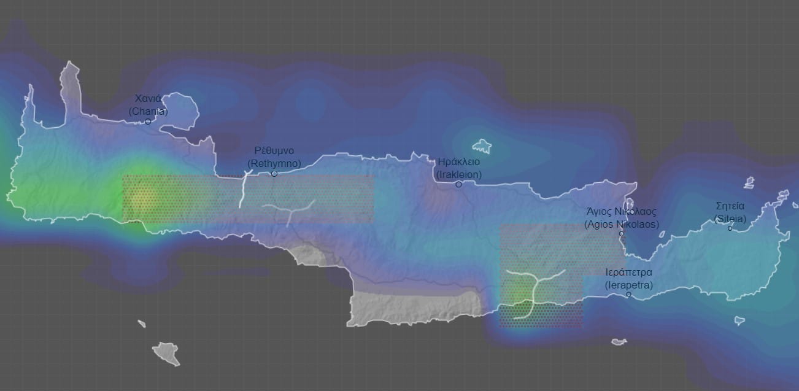Select the Rethymno city marker circle

274,174
